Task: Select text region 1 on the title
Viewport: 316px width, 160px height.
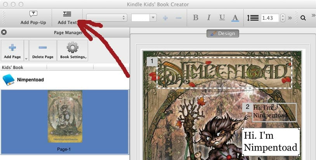Action: pos(224,73)
